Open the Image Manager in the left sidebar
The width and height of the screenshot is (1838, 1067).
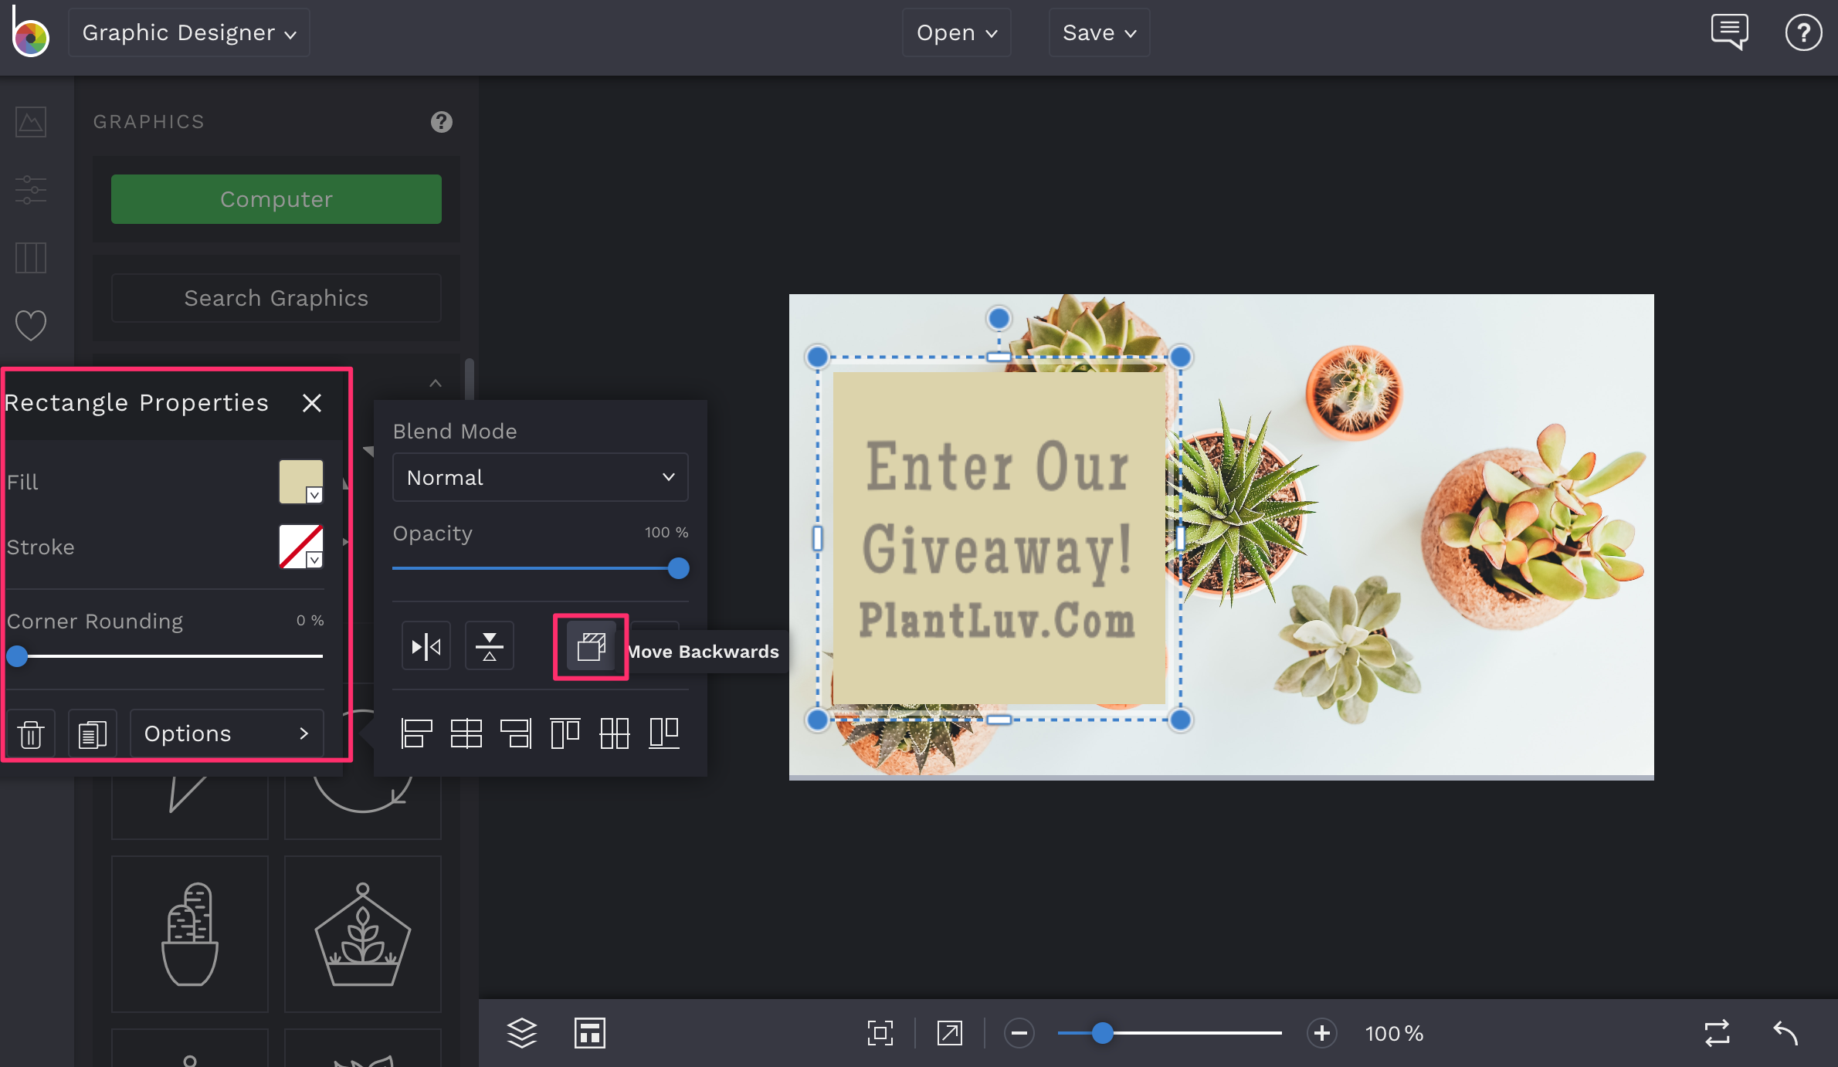point(30,121)
